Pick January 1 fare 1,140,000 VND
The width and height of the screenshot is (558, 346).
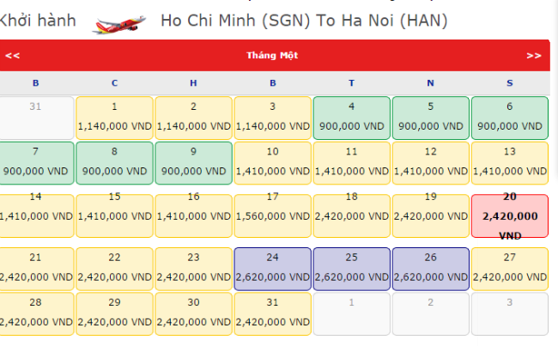(x=114, y=118)
